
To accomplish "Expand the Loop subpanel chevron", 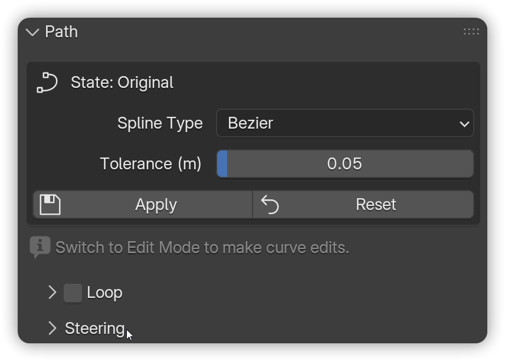I will pyautogui.click(x=52, y=293).
